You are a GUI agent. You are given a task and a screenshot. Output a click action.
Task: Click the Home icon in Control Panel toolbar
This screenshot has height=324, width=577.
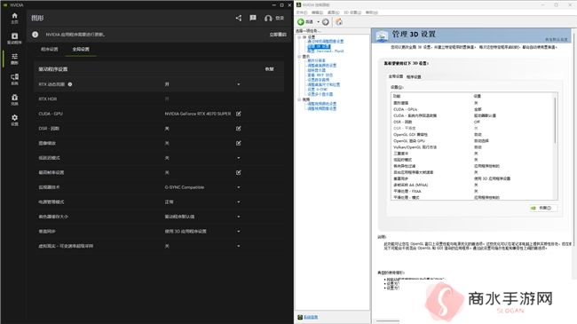click(x=339, y=21)
